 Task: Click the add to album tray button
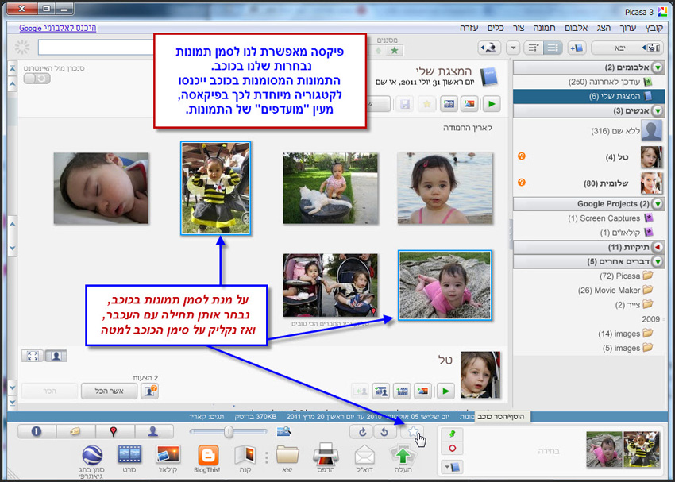pyautogui.click(x=453, y=466)
